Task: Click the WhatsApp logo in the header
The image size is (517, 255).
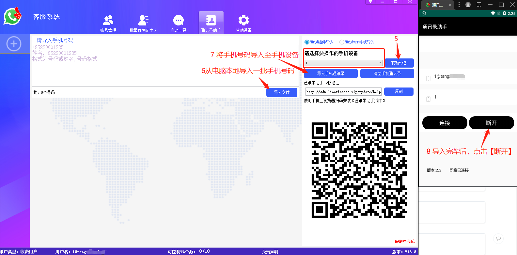Action: [12, 16]
